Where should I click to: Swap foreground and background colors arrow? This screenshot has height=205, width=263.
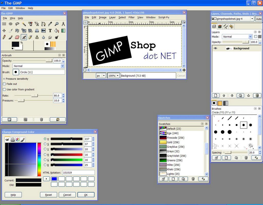tap(22, 43)
